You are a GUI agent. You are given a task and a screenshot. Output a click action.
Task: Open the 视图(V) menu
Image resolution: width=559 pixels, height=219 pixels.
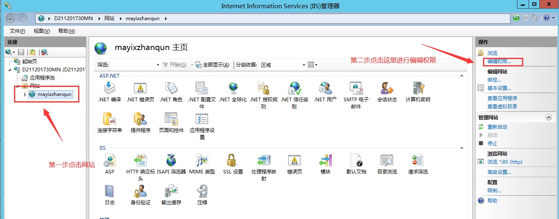click(42, 31)
